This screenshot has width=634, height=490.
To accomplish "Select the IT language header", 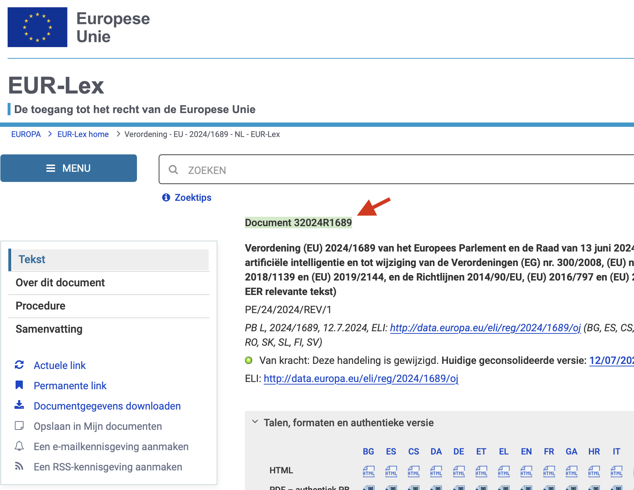I will (617, 452).
